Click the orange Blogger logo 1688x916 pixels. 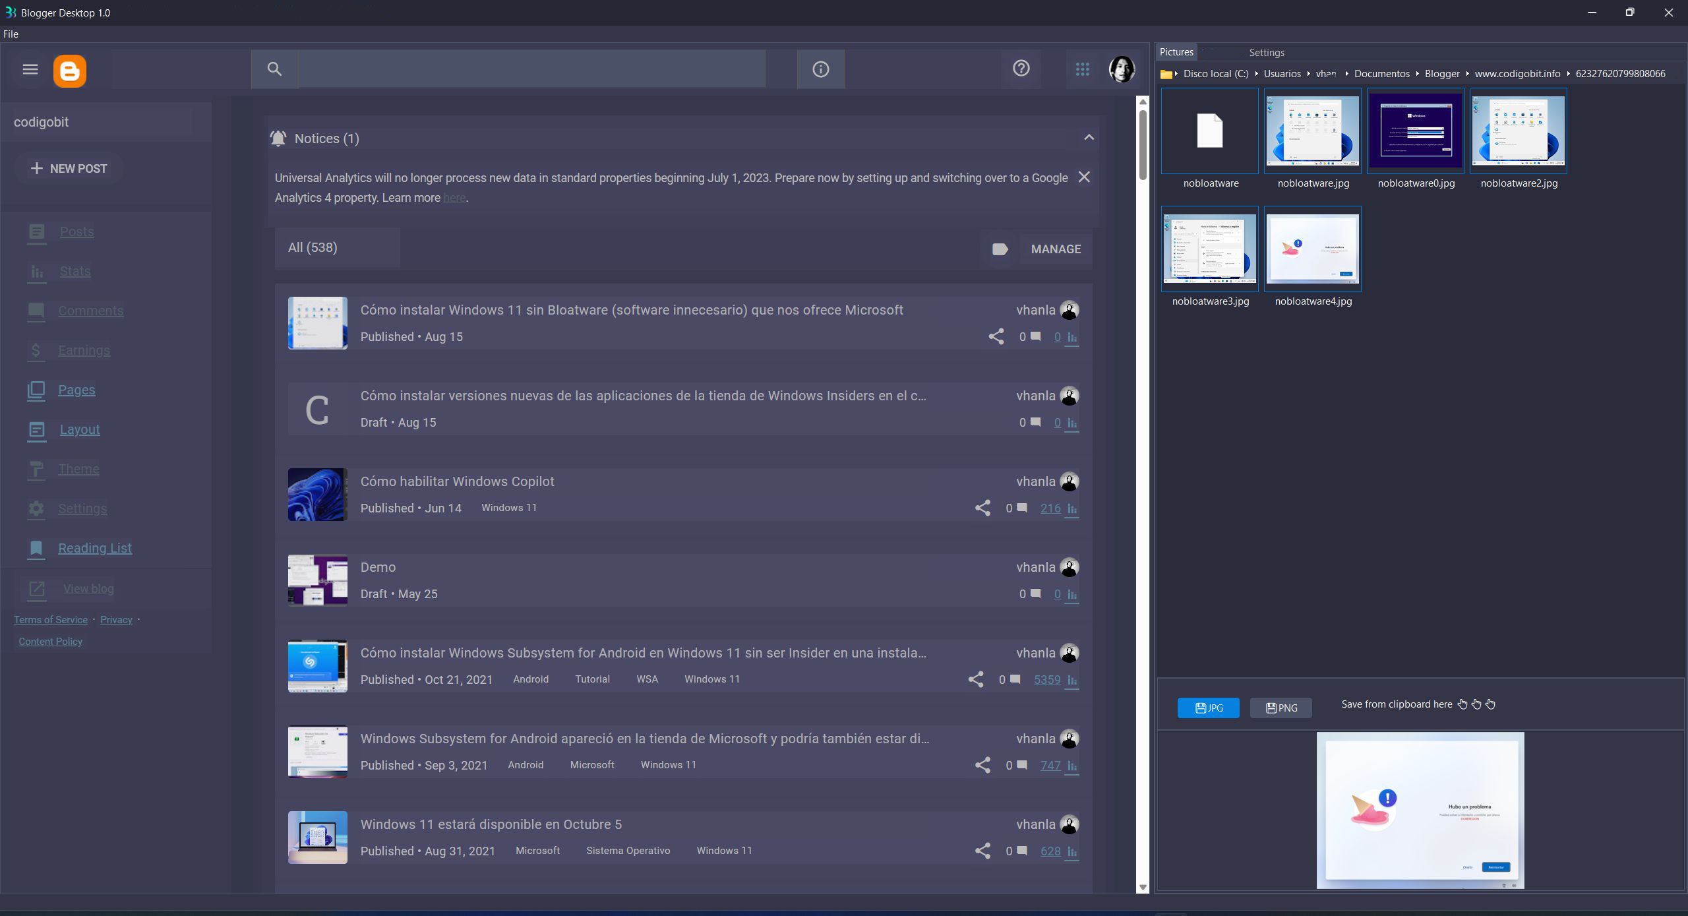70,71
